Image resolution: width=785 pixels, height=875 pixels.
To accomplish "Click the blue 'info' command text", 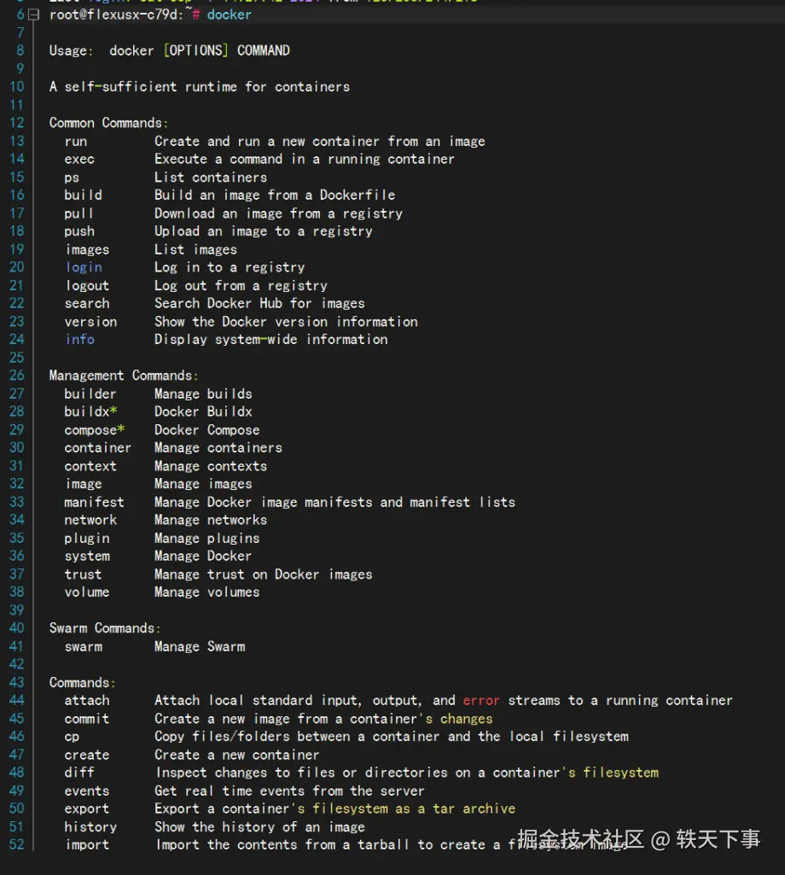I will click(80, 340).
